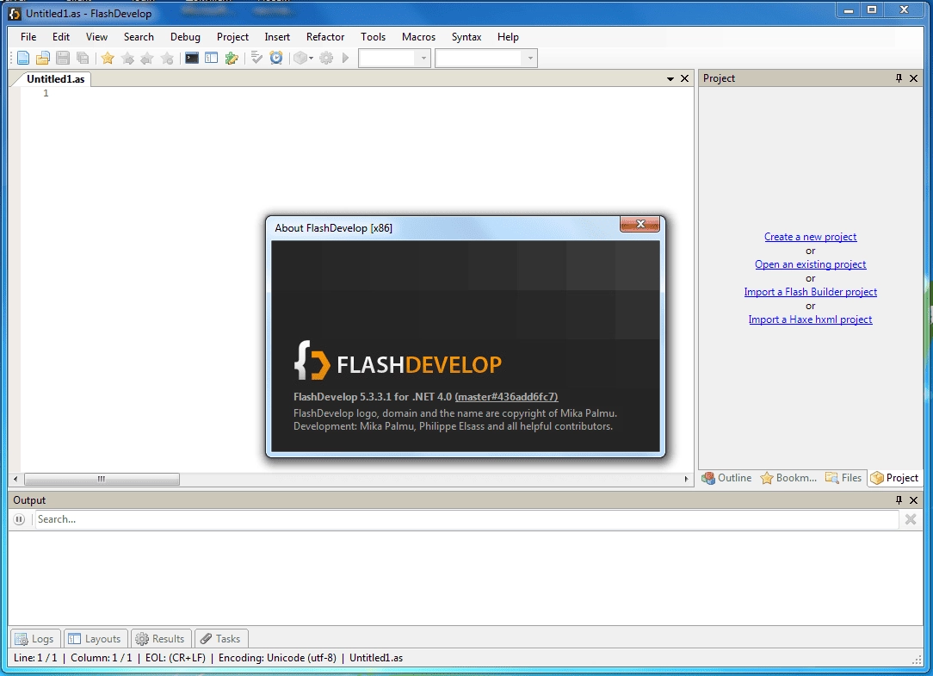933x676 pixels.
Task: Open the command prompt toolbar icon
Action: coord(192,58)
